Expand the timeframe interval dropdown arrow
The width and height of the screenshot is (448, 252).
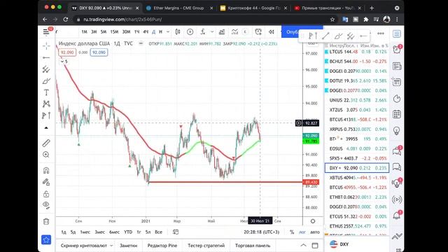coord(168,31)
